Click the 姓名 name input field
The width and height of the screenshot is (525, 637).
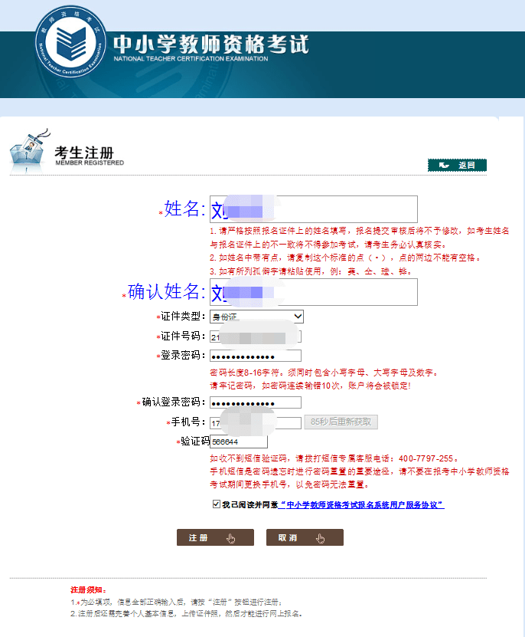pyautogui.click(x=313, y=209)
